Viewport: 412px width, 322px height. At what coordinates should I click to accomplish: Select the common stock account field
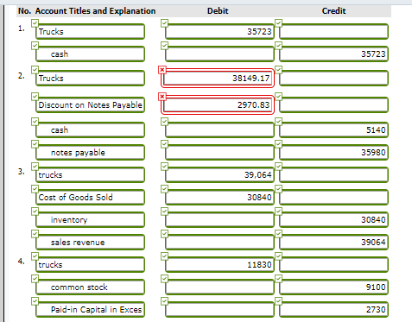click(90, 287)
